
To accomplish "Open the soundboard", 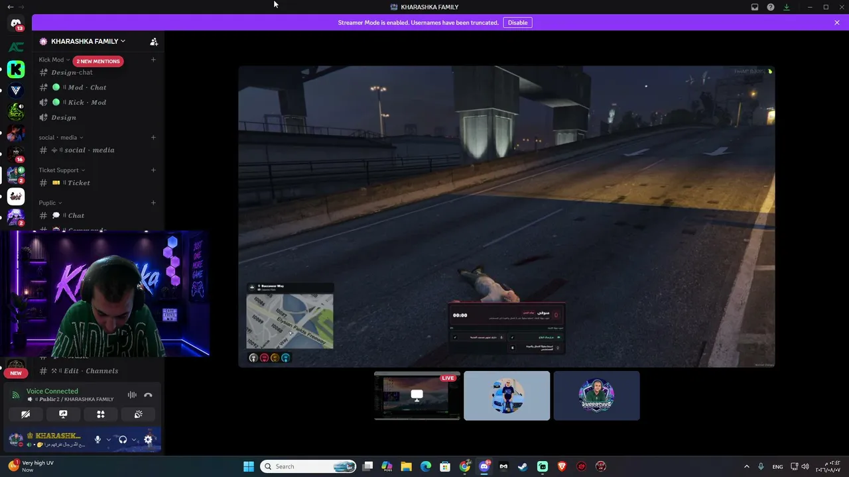I will pos(138,414).
